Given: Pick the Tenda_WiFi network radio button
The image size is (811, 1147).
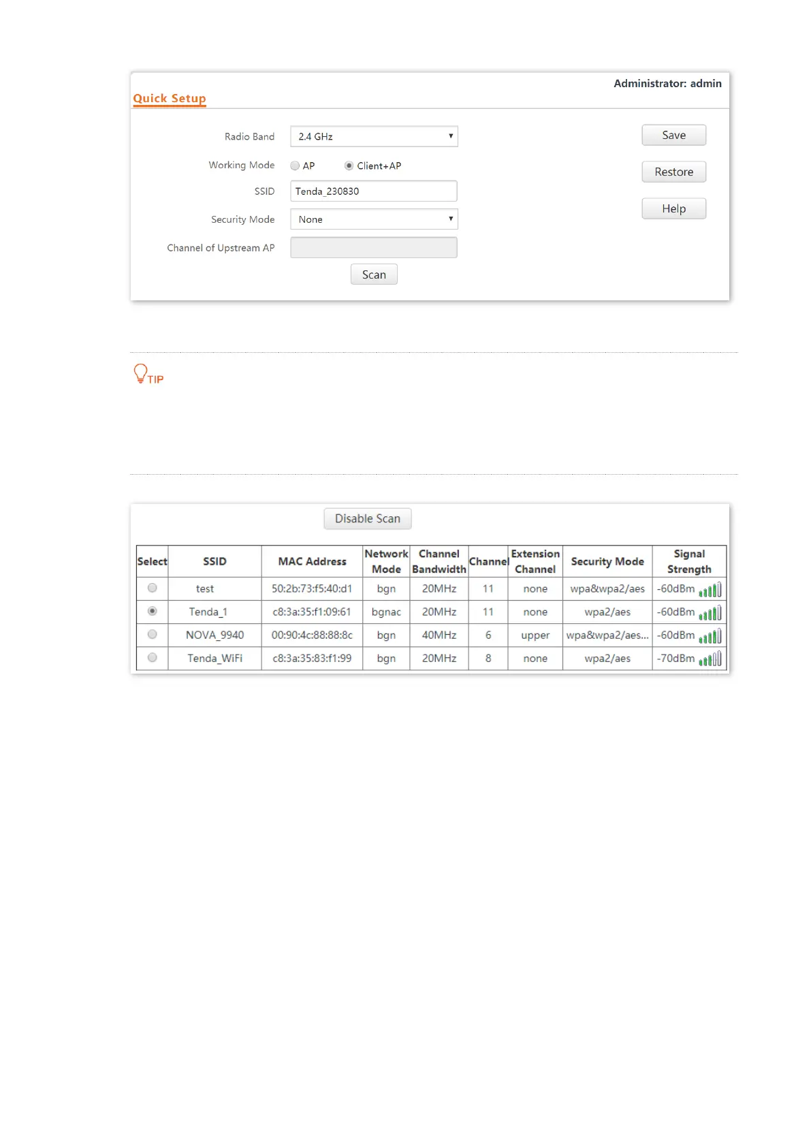Looking at the screenshot, I should [x=153, y=657].
